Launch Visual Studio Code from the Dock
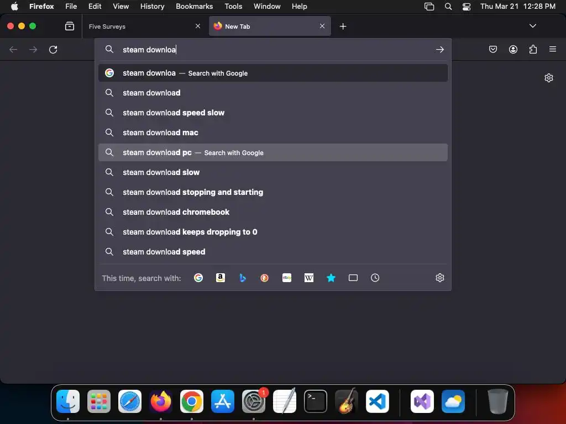The height and width of the screenshot is (424, 566). click(377, 401)
